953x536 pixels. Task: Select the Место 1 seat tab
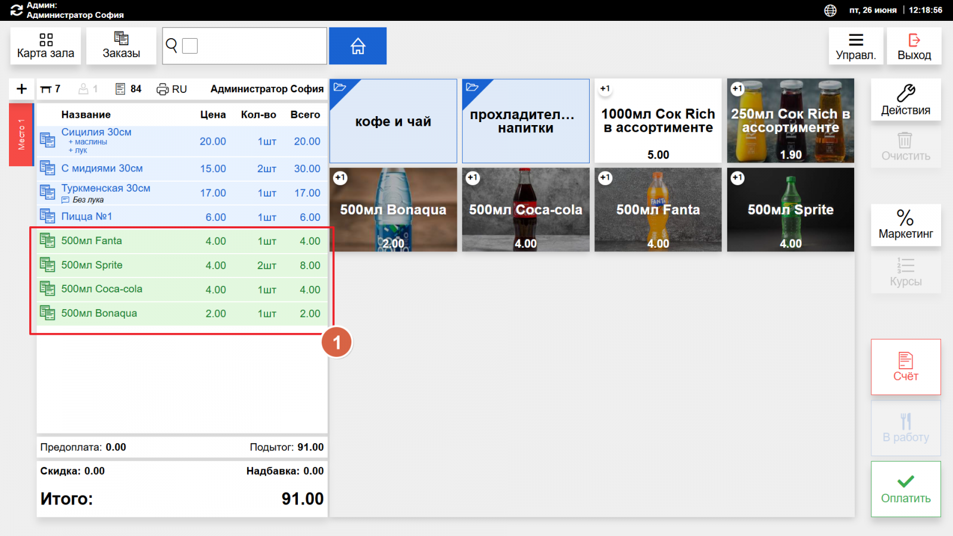pos(21,135)
